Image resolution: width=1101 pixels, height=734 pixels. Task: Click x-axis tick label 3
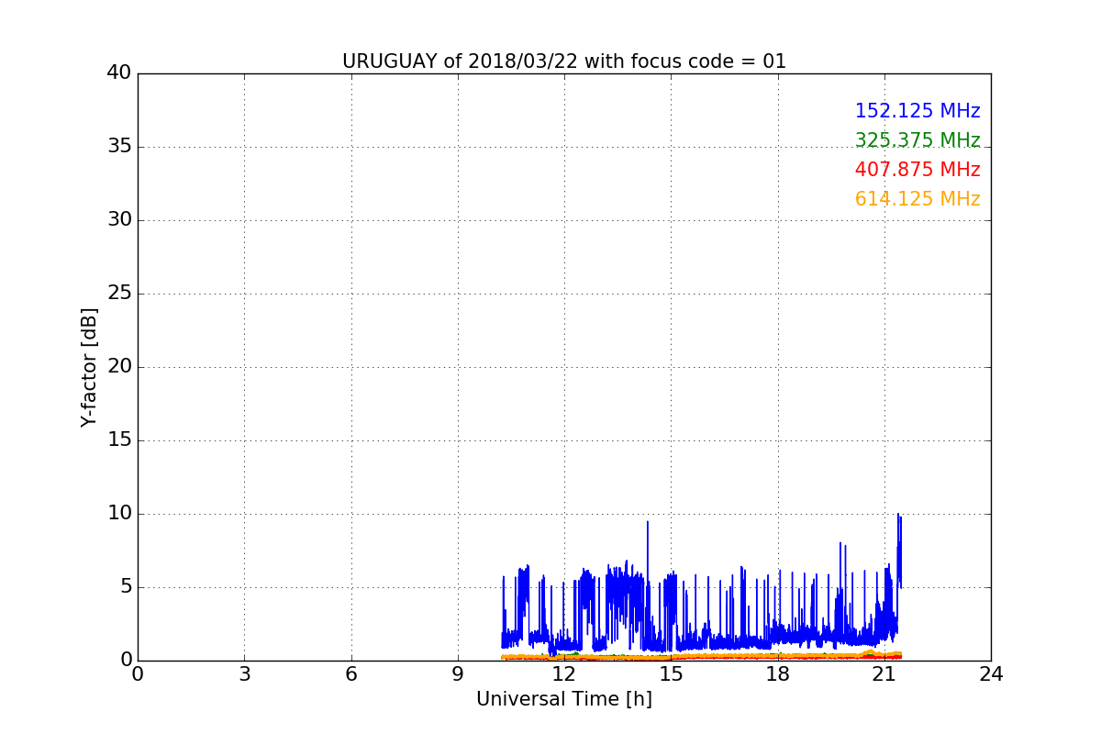coord(244,674)
